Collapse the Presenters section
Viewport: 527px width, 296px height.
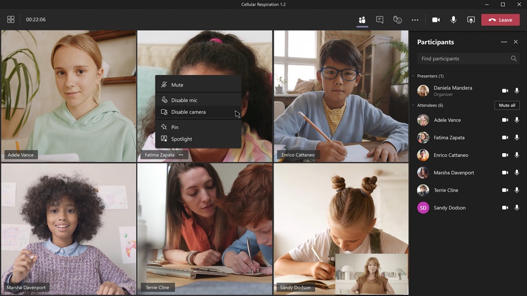414,76
